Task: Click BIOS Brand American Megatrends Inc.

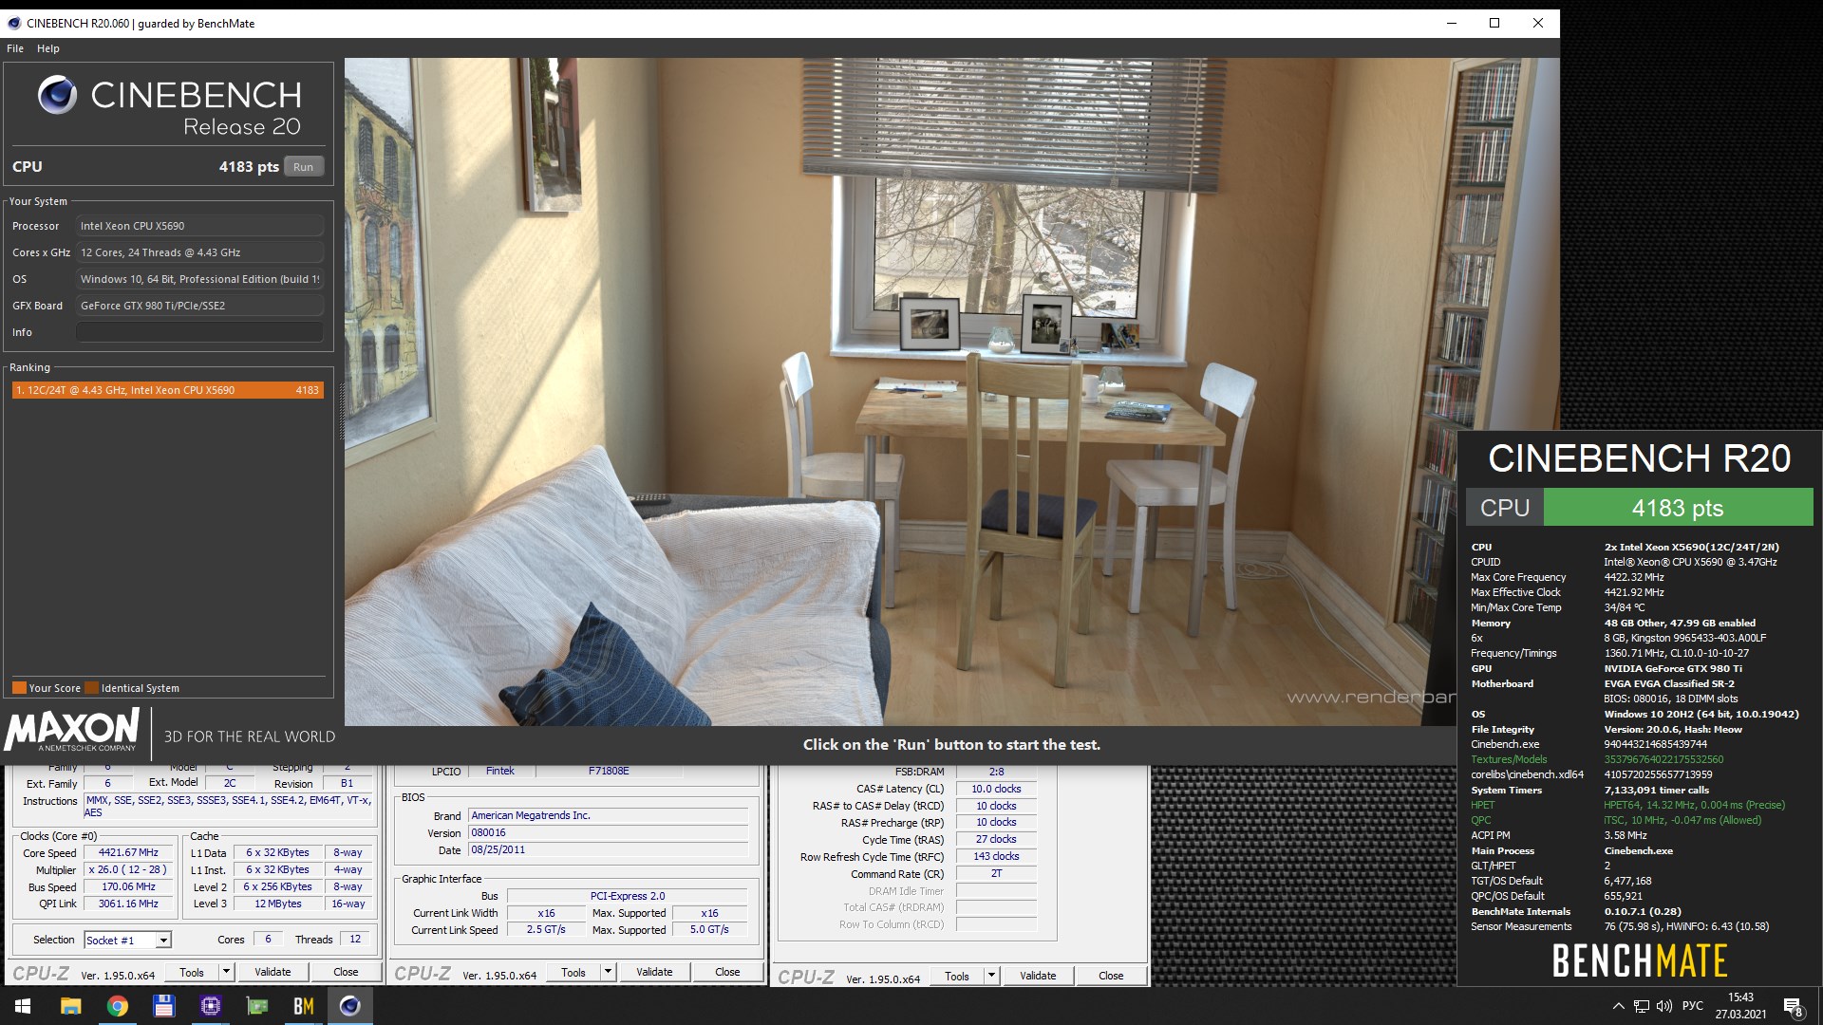Action: point(609,816)
